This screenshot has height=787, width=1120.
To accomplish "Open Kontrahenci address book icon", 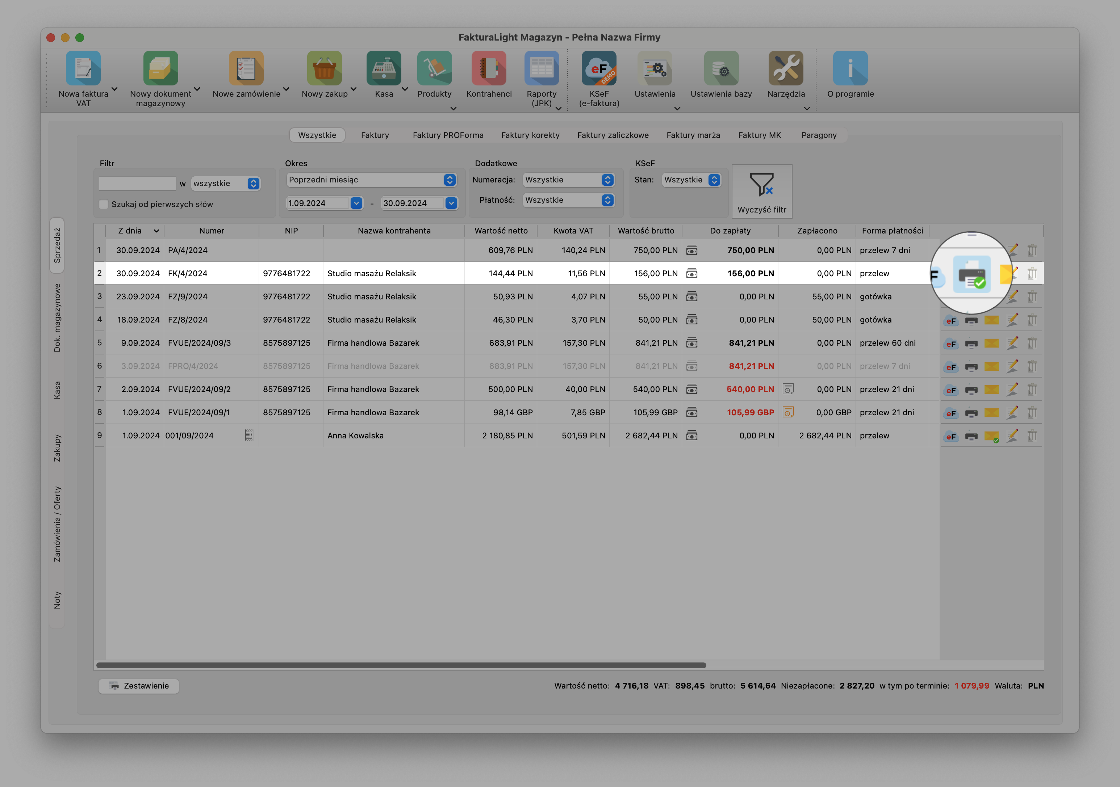I will [x=489, y=68].
